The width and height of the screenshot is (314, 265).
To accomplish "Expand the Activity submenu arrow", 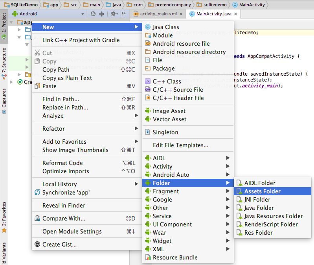I will pyautogui.click(x=228, y=166).
